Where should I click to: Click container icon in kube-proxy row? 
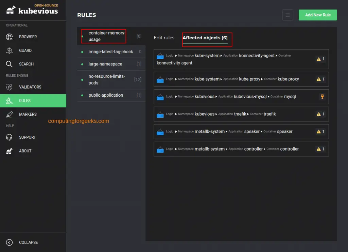[x=160, y=79]
